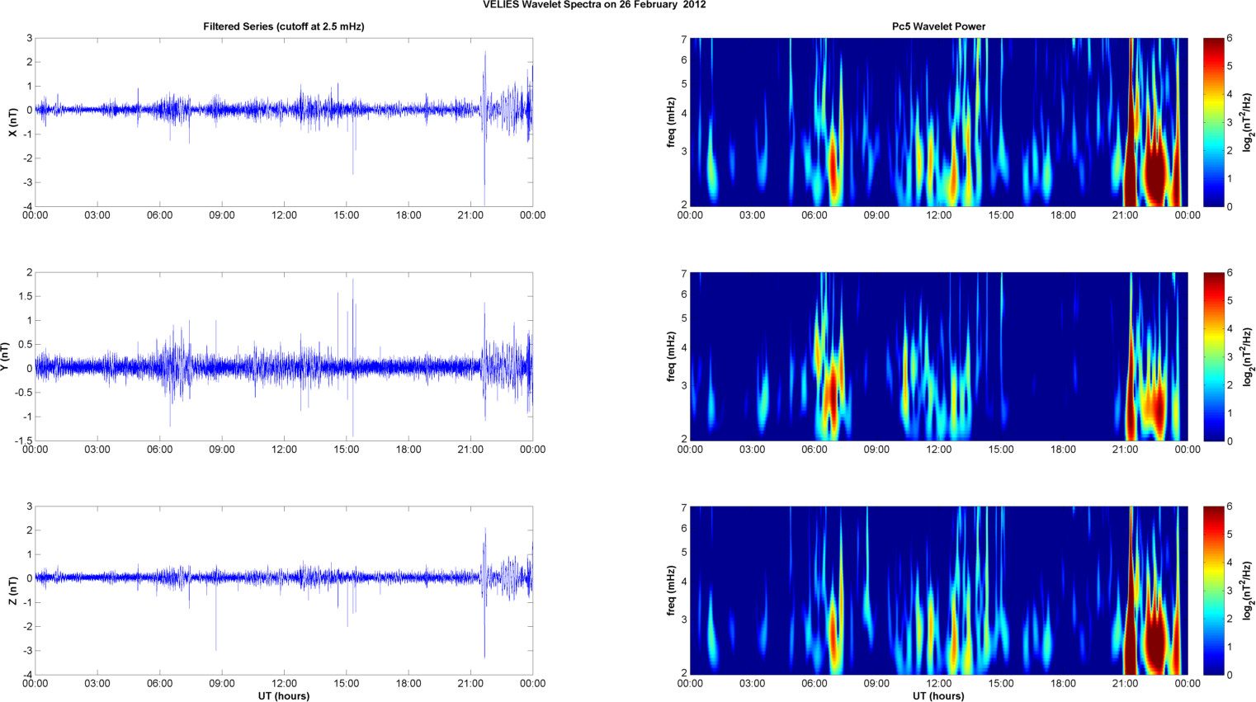Screen dimensions: 1256x702
Task: Click the top Pc5 wavelet power spectrogram
Action: pyautogui.click(x=938, y=122)
